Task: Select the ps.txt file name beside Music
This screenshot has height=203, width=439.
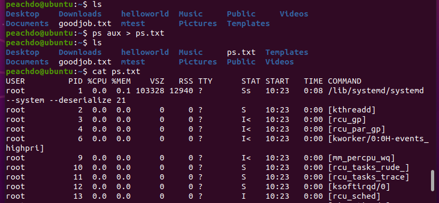Action: [x=241, y=53]
